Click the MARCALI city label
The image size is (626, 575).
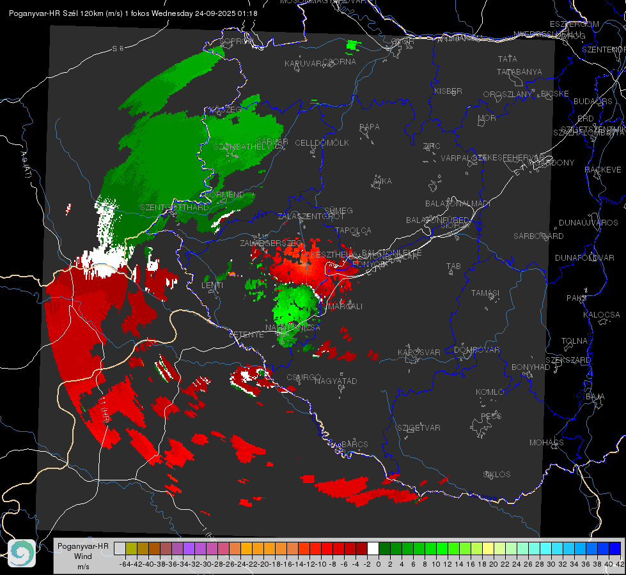click(x=344, y=306)
